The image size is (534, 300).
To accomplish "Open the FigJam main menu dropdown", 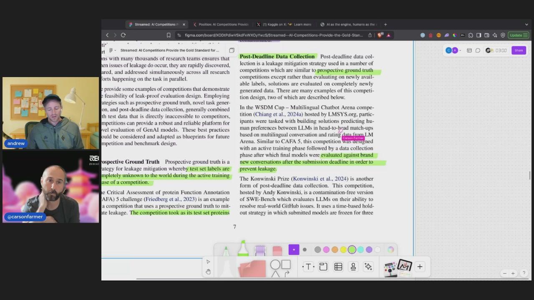I will tap(112, 50).
